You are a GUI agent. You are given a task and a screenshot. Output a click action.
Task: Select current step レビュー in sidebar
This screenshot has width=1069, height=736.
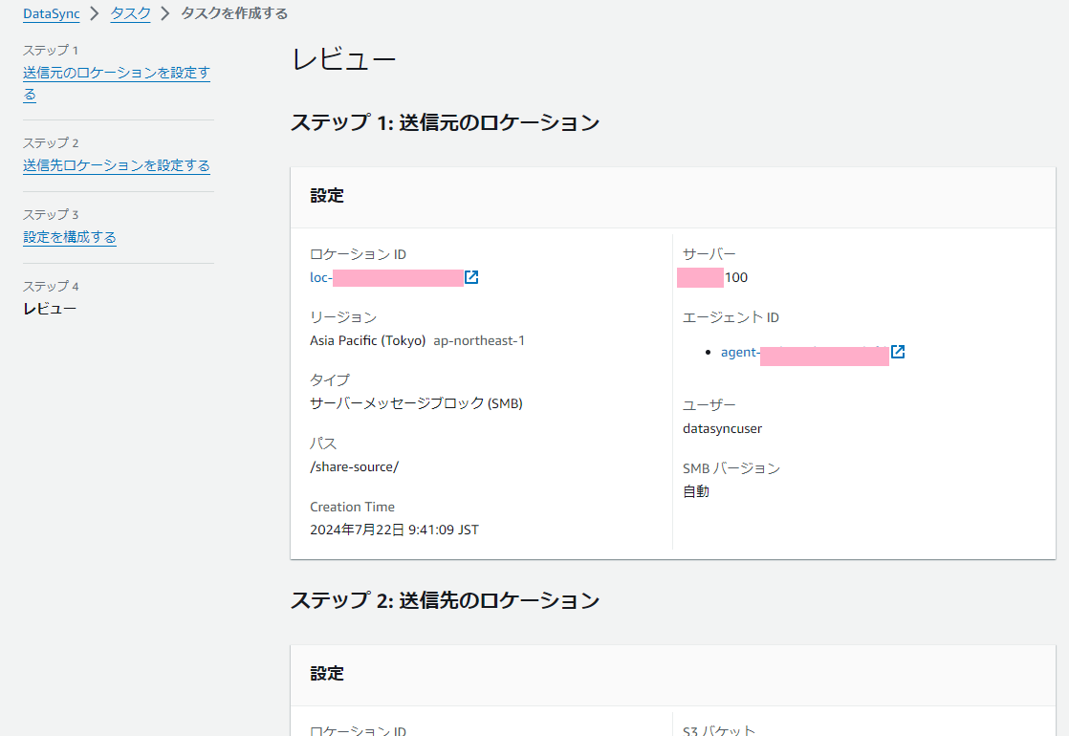click(50, 309)
